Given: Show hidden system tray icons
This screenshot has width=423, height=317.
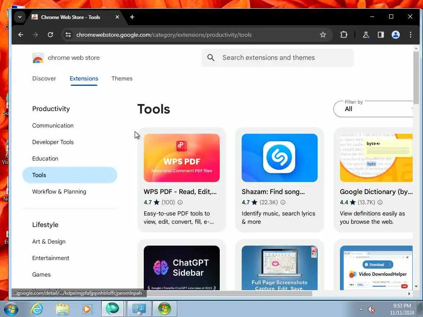Looking at the screenshot, I should coord(361,309).
